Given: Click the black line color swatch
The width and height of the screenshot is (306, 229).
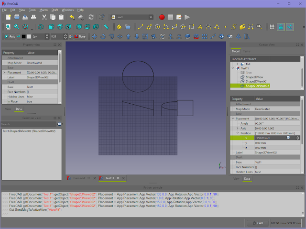Looking at the screenshot, I should tap(24, 36).
